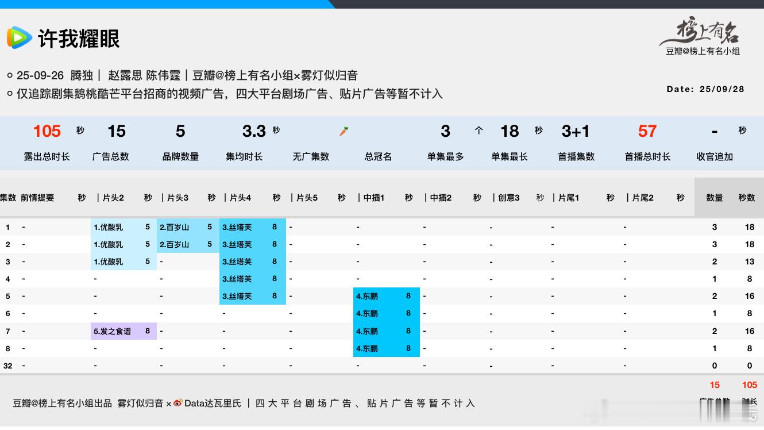Click the 片头5 column header
This screenshot has height=430, width=764.
tap(307, 197)
